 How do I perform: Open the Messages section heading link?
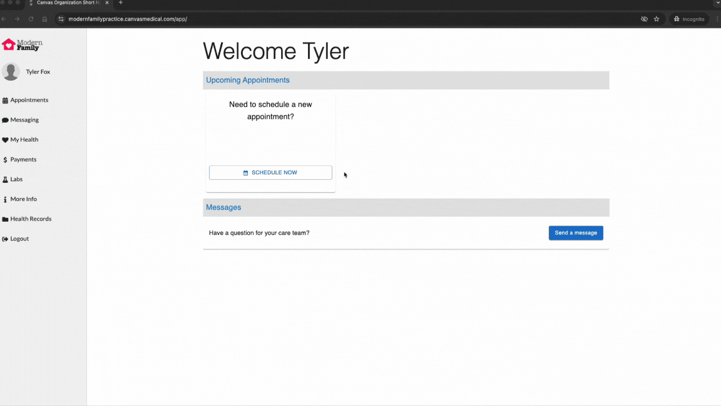coord(223,207)
